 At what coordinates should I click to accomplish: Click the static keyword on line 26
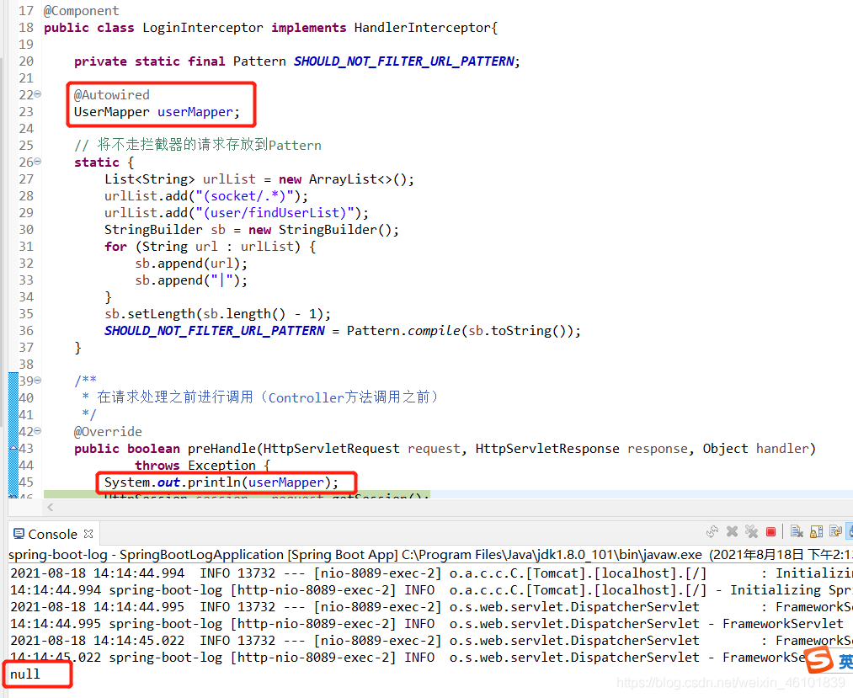tap(97, 163)
